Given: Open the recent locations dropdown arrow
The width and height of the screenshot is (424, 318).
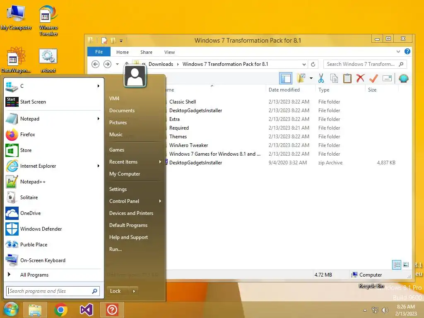Looking at the screenshot, I should click(x=117, y=64).
